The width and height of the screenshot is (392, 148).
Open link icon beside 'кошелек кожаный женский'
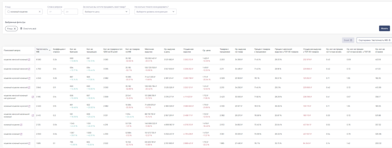(29, 69)
